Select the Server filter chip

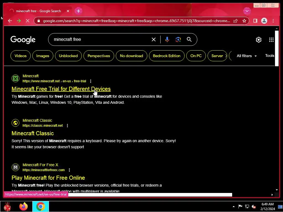coord(217,56)
